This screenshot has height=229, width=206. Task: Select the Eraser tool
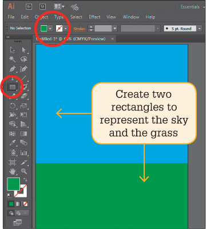(x=23, y=96)
